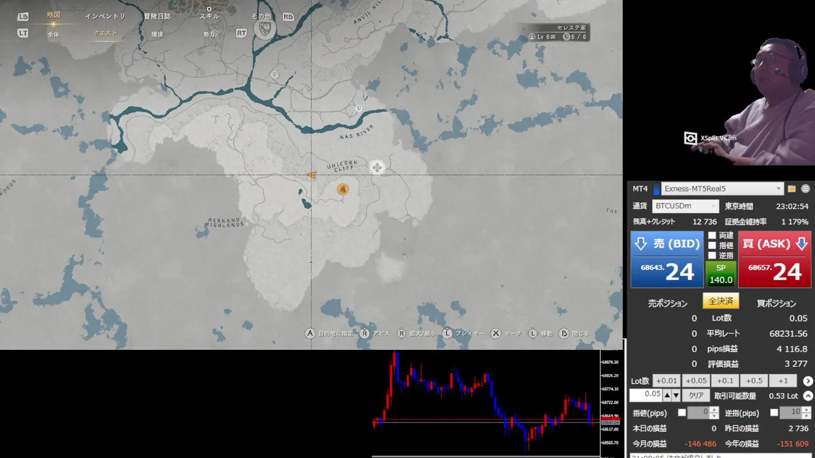Open the round menu icon beside folder
Screen dimensions: 815x458
(x=805, y=189)
